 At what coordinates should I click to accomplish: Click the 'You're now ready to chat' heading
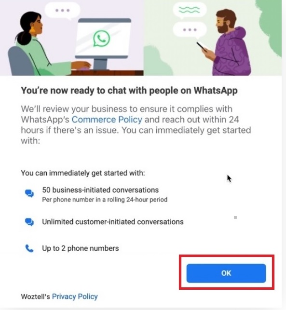pos(129,91)
